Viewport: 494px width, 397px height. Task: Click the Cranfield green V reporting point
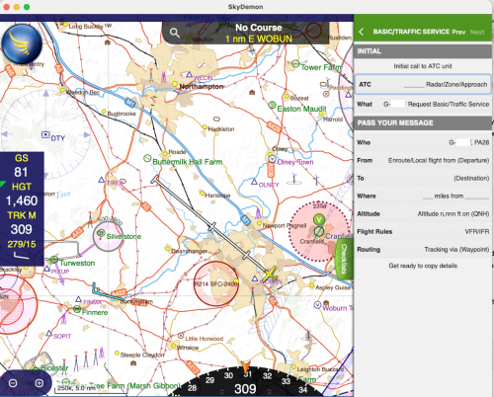318,219
